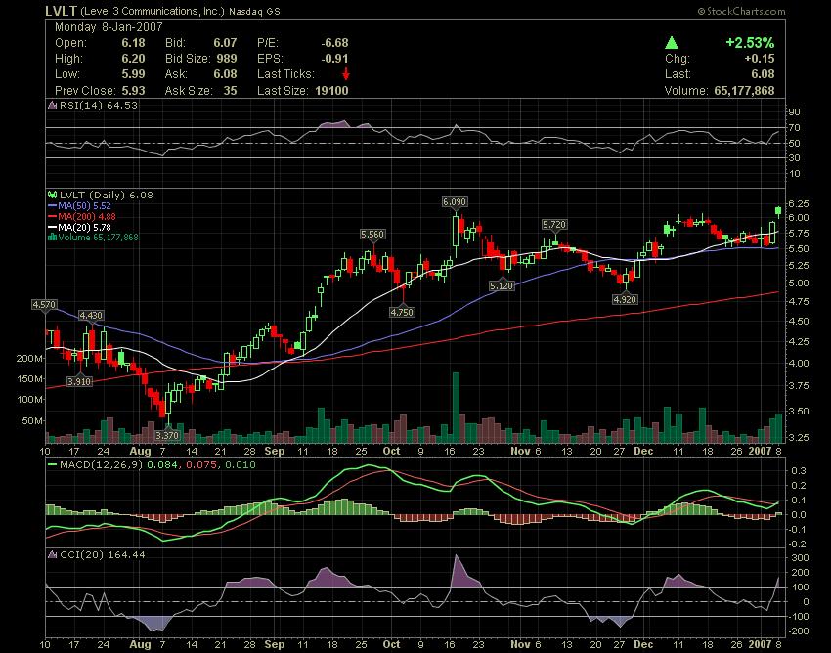Click the MA(200) 4.88 legend text

click(x=87, y=216)
